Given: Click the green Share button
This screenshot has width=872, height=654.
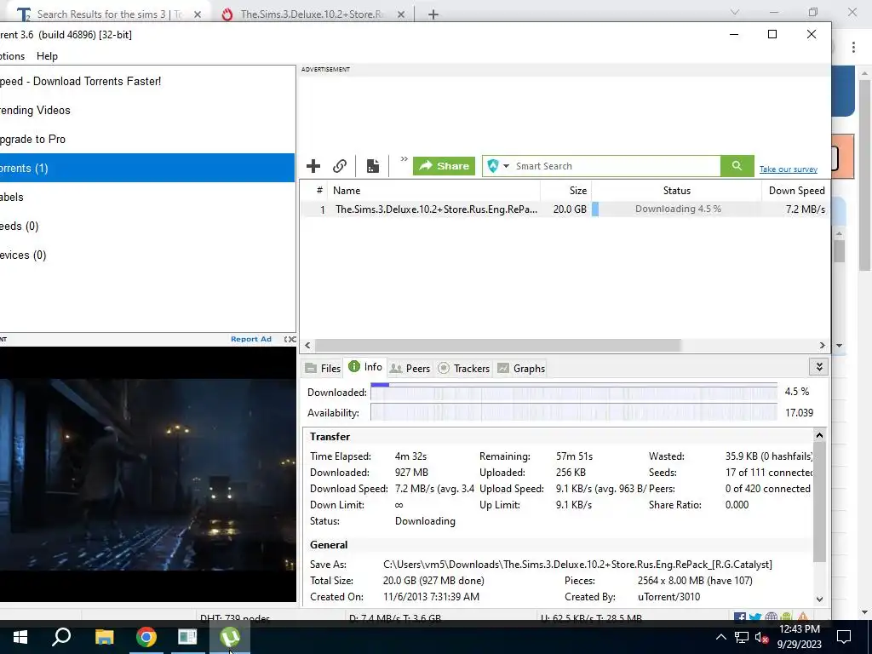Looking at the screenshot, I should pos(444,166).
